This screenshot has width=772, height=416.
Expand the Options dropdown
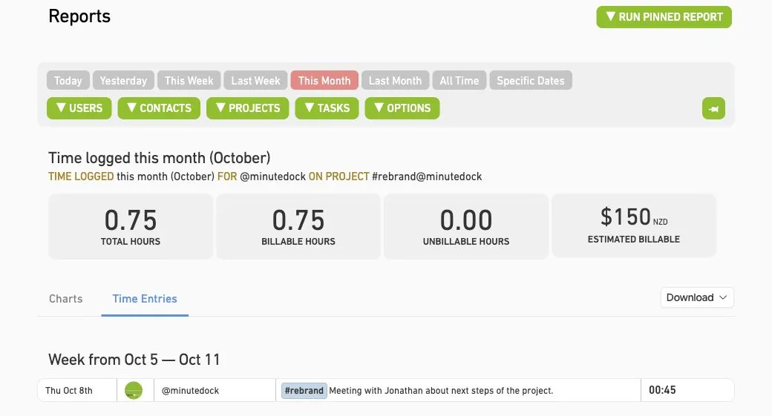coord(402,108)
